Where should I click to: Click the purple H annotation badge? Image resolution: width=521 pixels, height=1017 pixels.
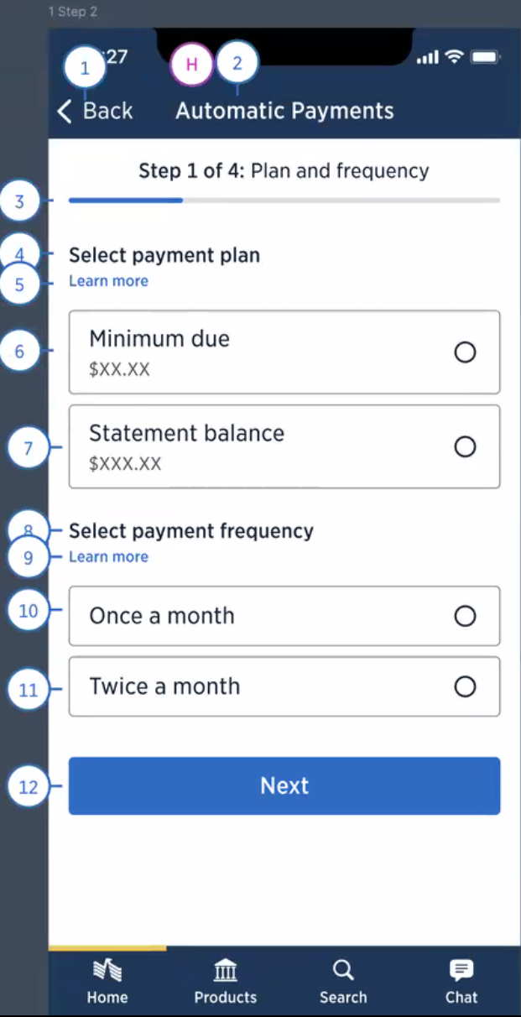pos(192,66)
